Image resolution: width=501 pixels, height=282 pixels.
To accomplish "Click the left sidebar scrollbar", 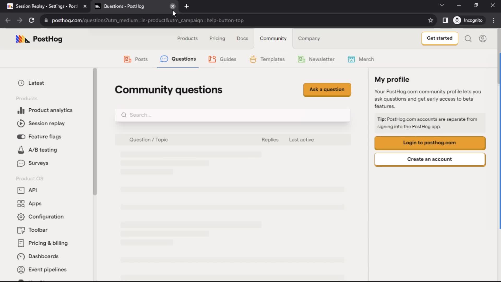I will pyautogui.click(x=95, y=131).
